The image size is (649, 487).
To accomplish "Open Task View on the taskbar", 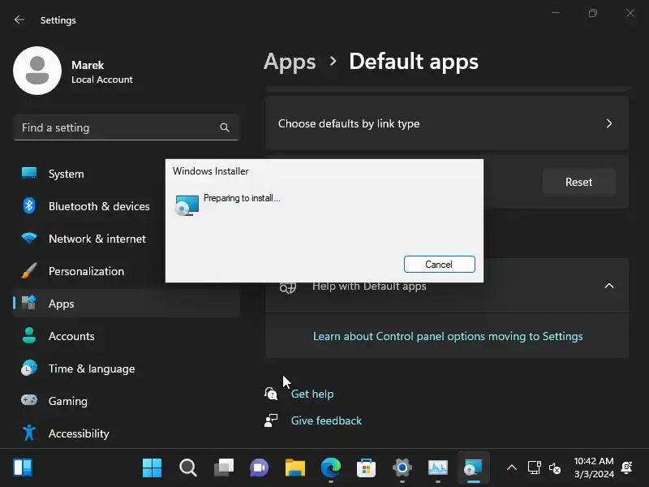I will (x=224, y=468).
